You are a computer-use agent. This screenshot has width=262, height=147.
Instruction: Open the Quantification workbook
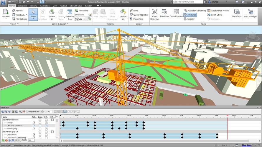176,13
